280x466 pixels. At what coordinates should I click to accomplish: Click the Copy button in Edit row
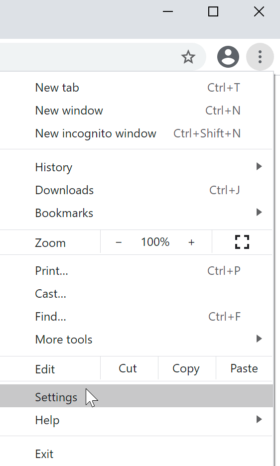[x=187, y=368]
